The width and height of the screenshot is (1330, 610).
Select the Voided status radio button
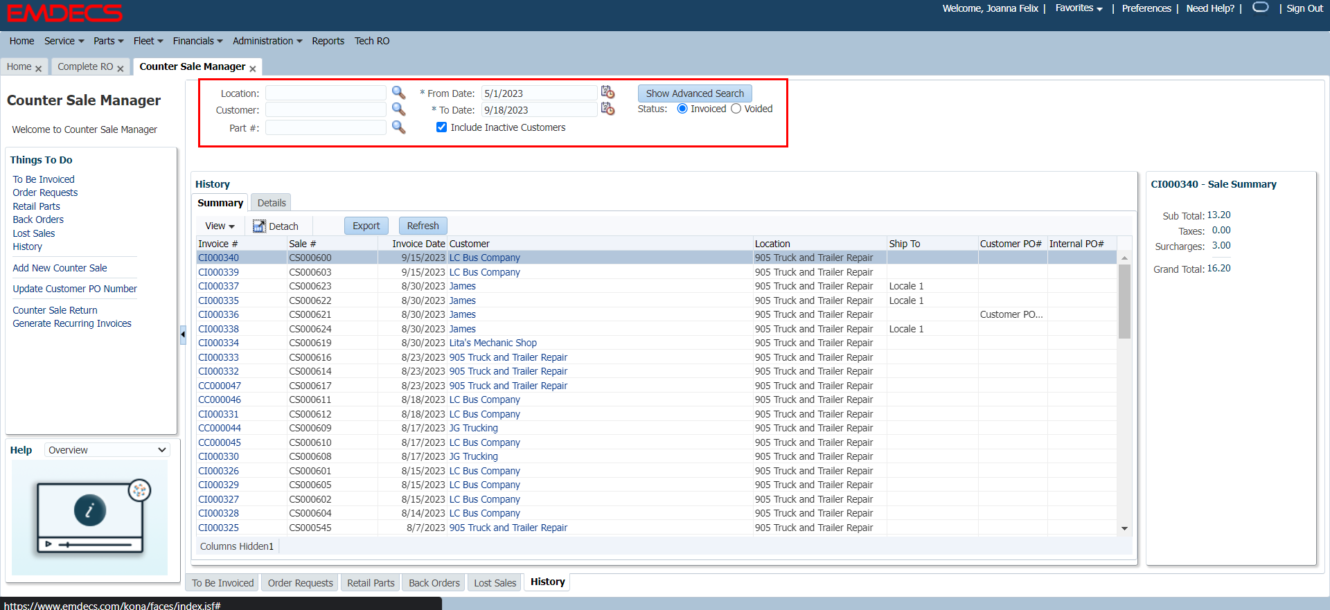point(736,109)
